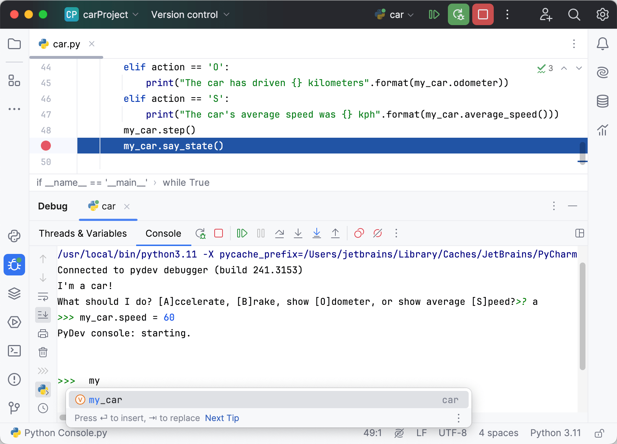This screenshot has width=617, height=444.
Task: Click the Next Tip link
Action: pos(222,418)
